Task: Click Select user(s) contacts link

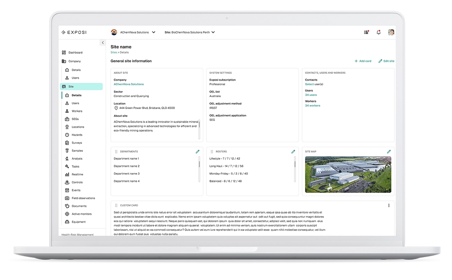Action: pos(314,84)
